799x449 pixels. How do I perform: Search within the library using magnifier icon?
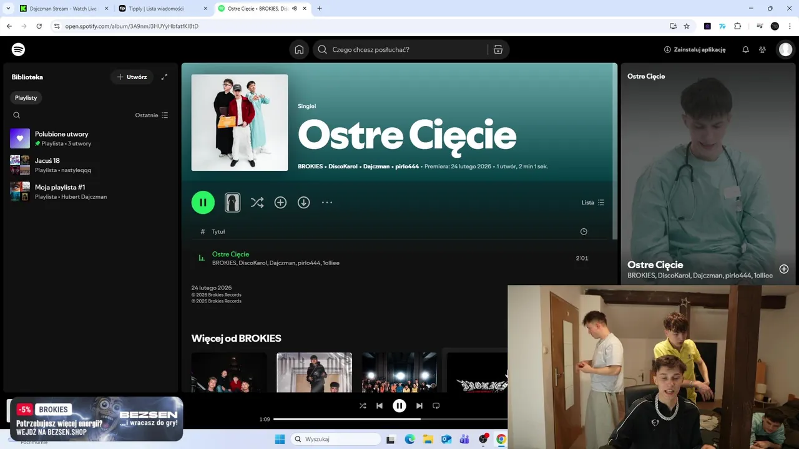[17, 115]
